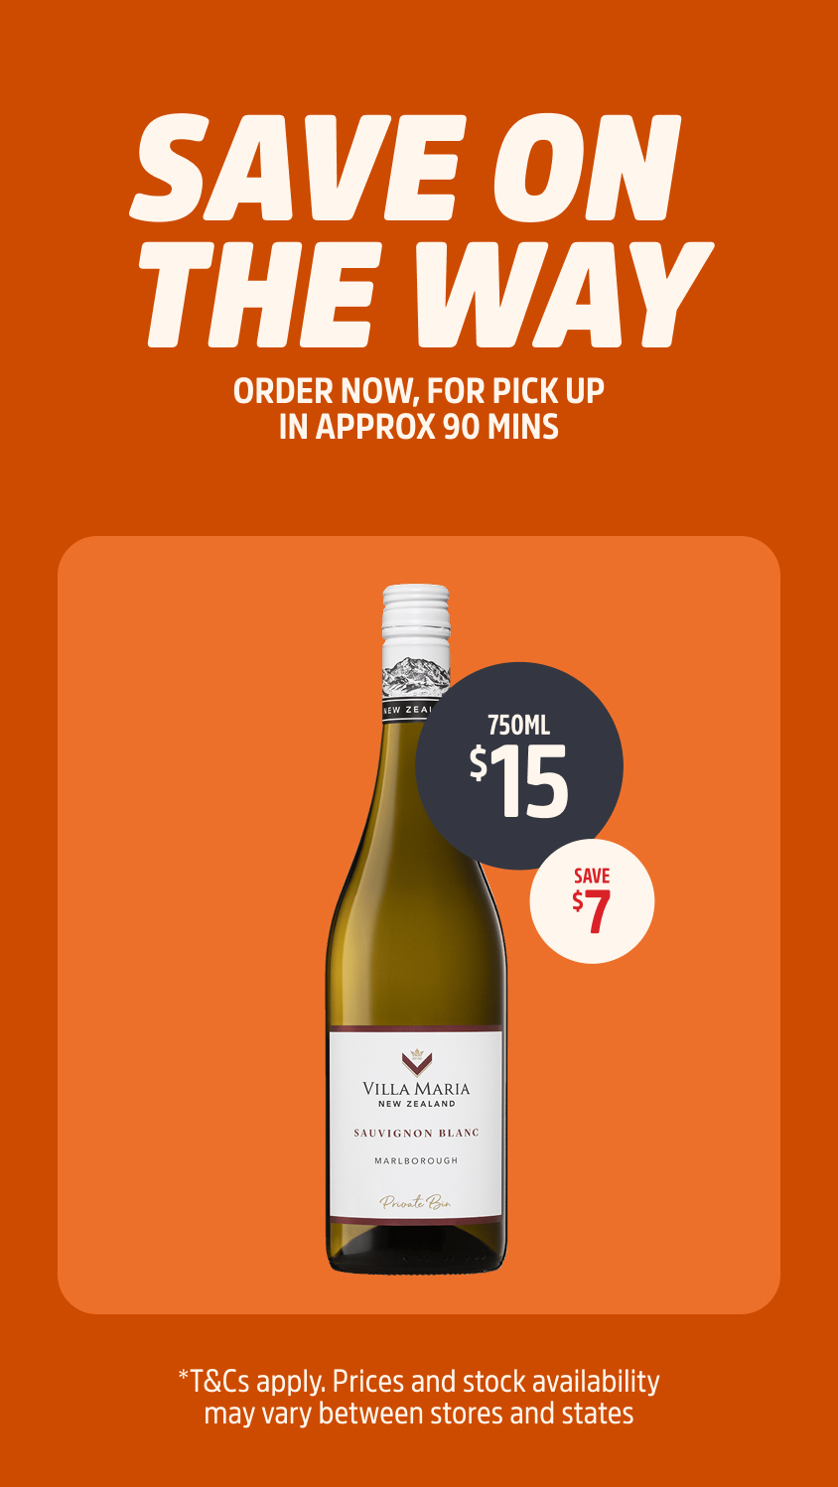Click the Villa Maria logo crest on label
Image resolution: width=838 pixels, height=1487 pixels.
pyautogui.click(x=416, y=1060)
